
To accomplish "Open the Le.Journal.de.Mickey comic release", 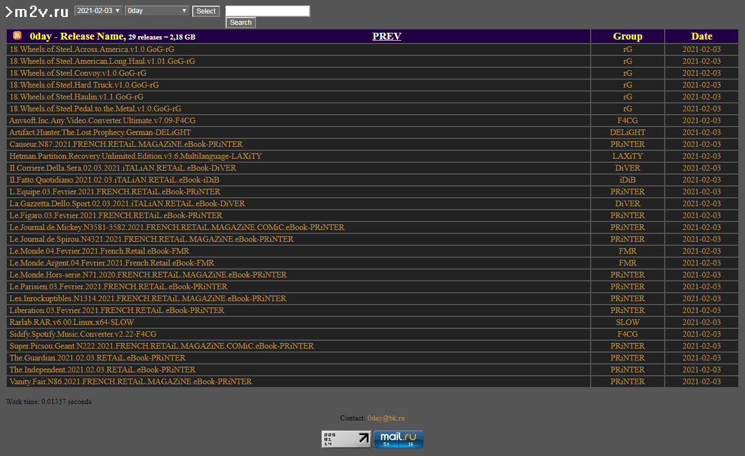I will (x=177, y=227).
